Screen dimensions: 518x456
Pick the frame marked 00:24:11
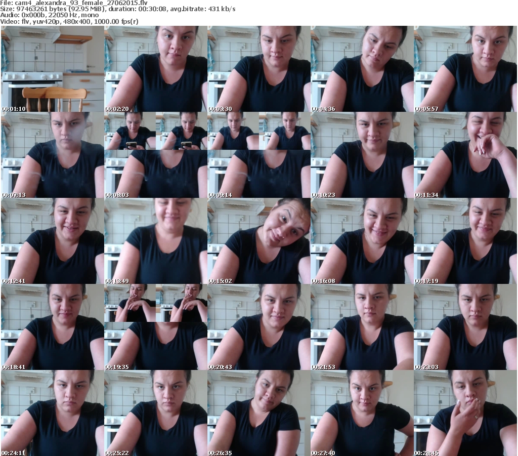click(x=52, y=412)
